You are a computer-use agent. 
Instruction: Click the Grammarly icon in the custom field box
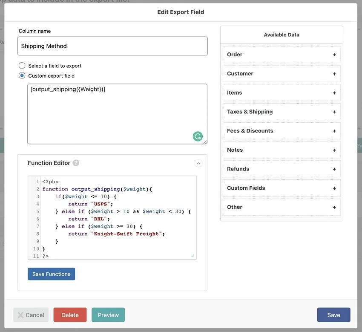click(x=198, y=136)
